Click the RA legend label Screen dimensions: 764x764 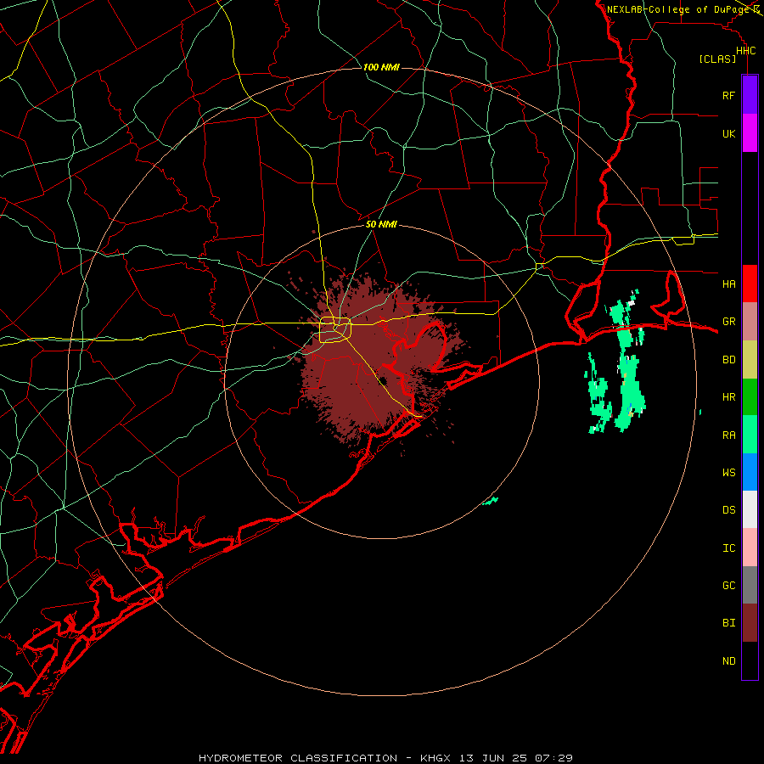(728, 435)
